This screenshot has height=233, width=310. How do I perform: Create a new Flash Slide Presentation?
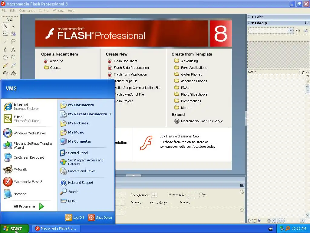(131, 68)
